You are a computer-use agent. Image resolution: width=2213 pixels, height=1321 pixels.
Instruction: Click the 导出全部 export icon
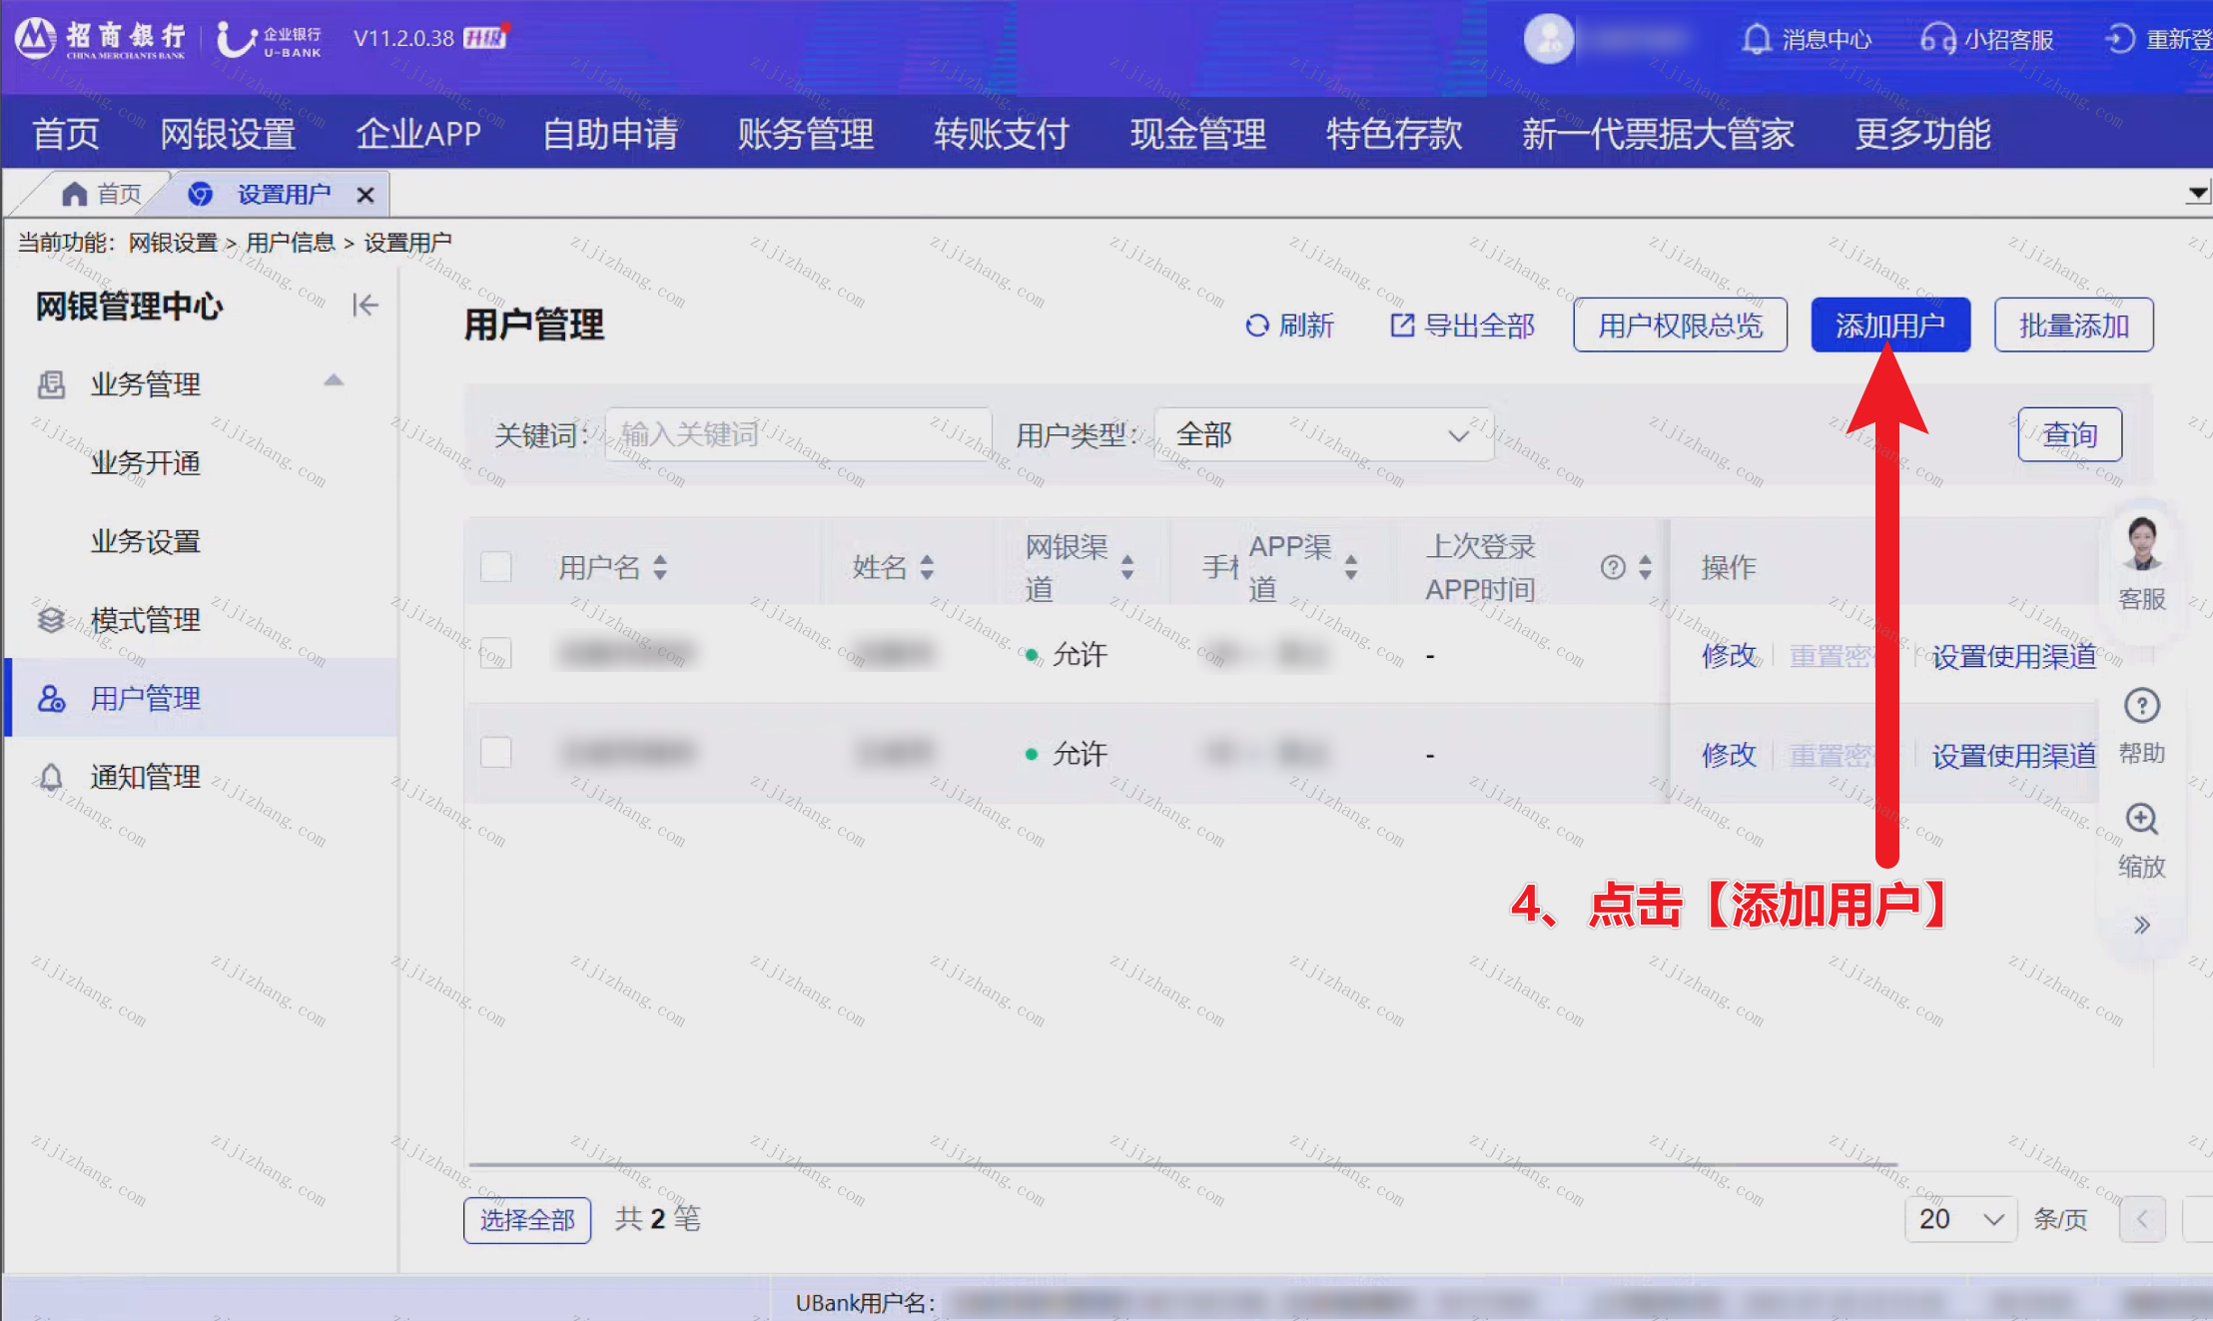click(x=1402, y=326)
